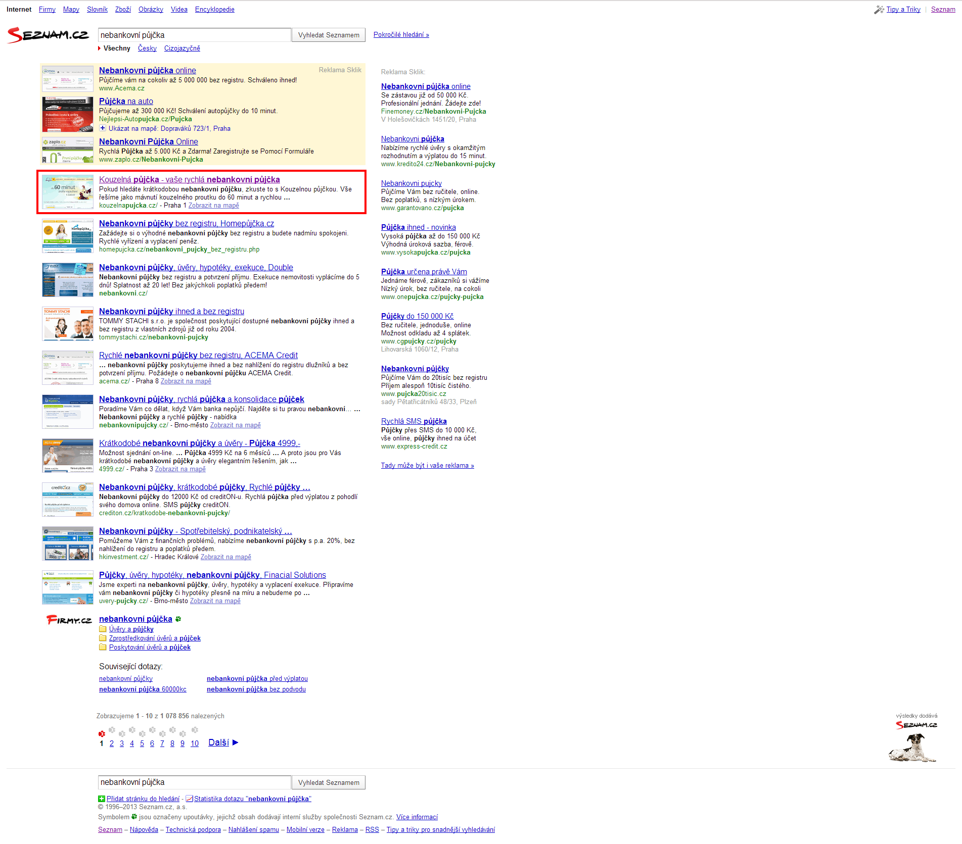Filter results to Česky
The height and width of the screenshot is (844, 962).
point(147,48)
